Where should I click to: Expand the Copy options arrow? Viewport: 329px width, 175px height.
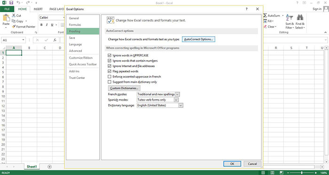[26, 21]
